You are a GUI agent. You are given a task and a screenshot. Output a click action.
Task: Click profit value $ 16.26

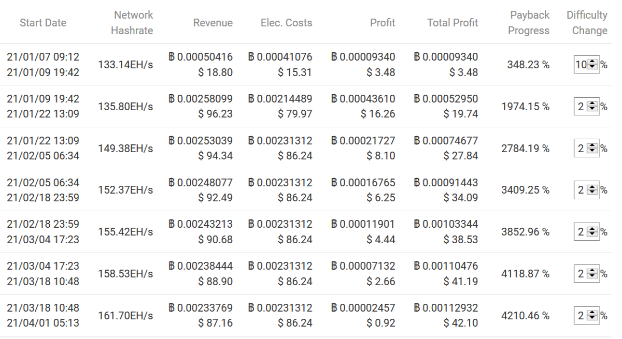pos(378,114)
